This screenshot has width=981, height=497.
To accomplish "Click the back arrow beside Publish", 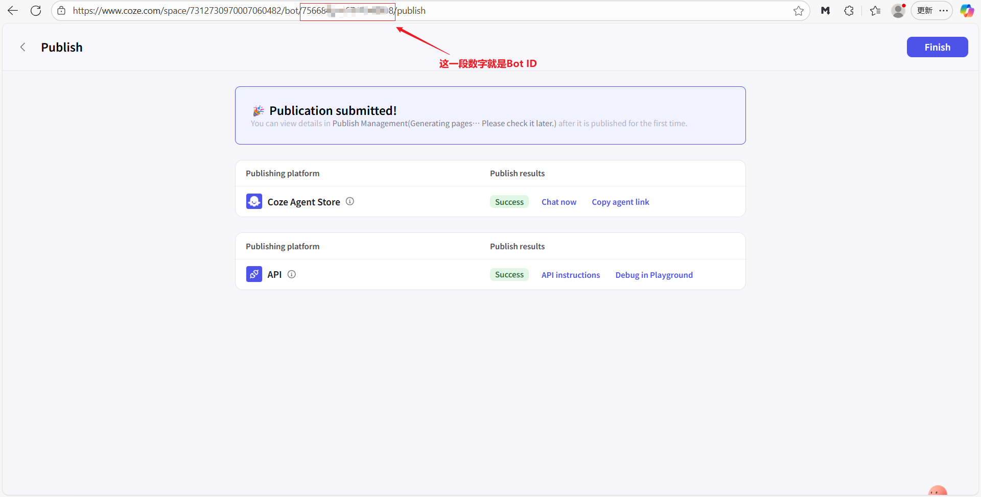I will coord(23,48).
